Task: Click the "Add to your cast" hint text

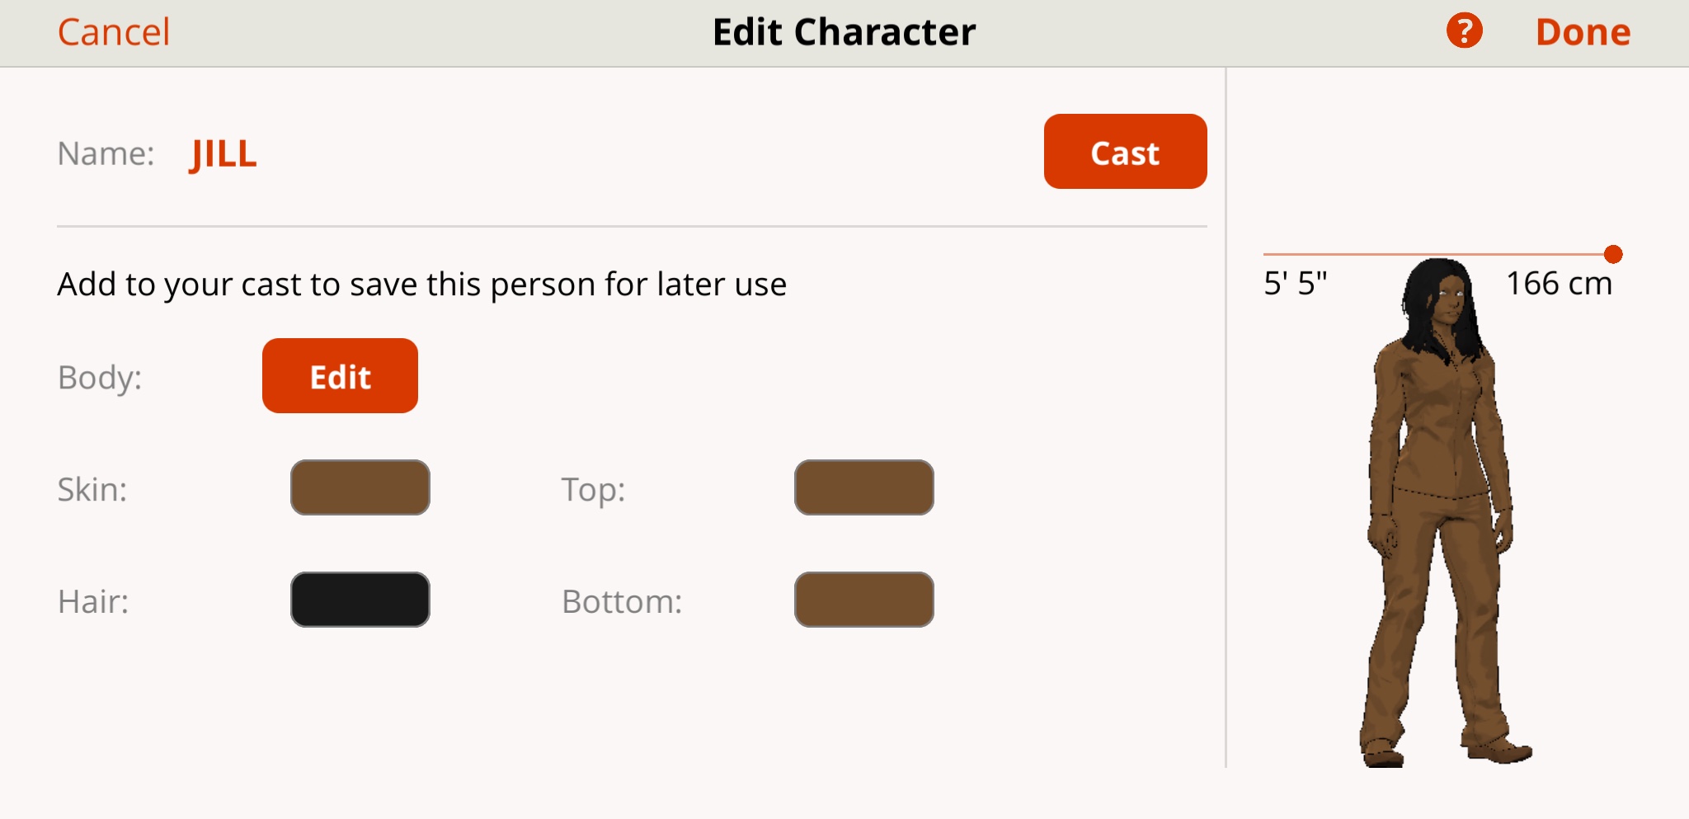Action: tap(421, 285)
